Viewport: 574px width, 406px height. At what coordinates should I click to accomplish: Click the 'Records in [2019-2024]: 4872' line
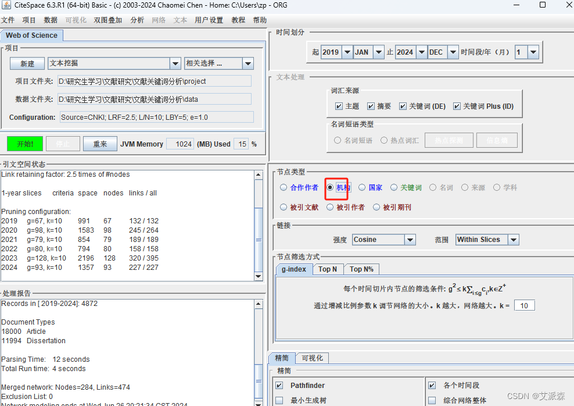tap(49, 304)
